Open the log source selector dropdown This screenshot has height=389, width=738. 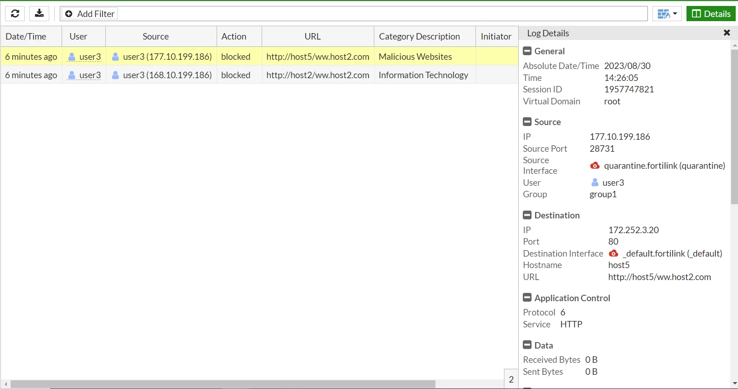(x=667, y=14)
